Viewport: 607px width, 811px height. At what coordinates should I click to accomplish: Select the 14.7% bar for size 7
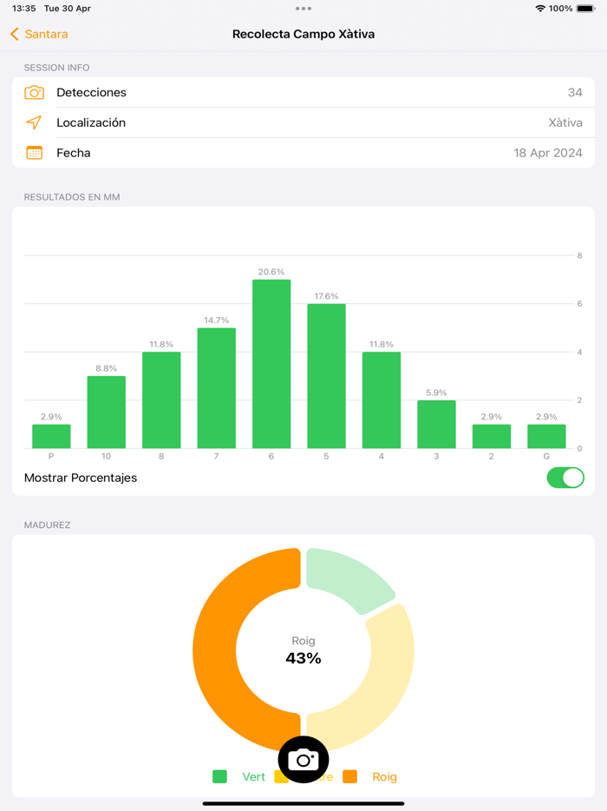(x=217, y=388)
